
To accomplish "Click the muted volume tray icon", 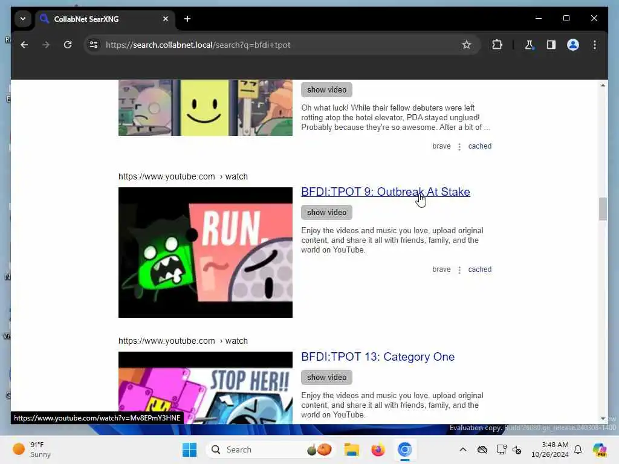I will point(517,449).
